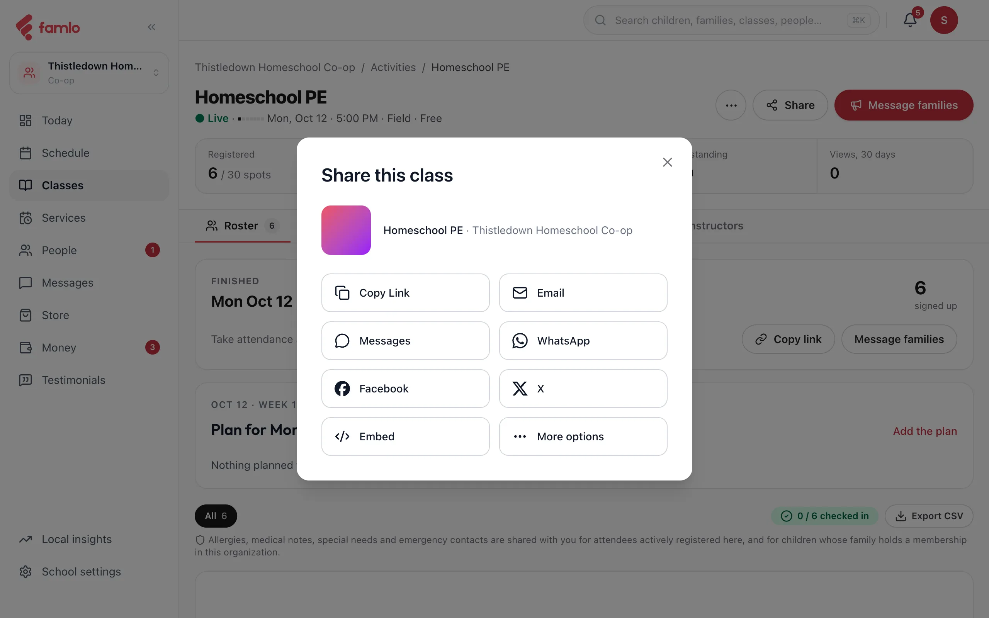
Task: Switch to the Roster tab
Action: [x=242, y=226]
